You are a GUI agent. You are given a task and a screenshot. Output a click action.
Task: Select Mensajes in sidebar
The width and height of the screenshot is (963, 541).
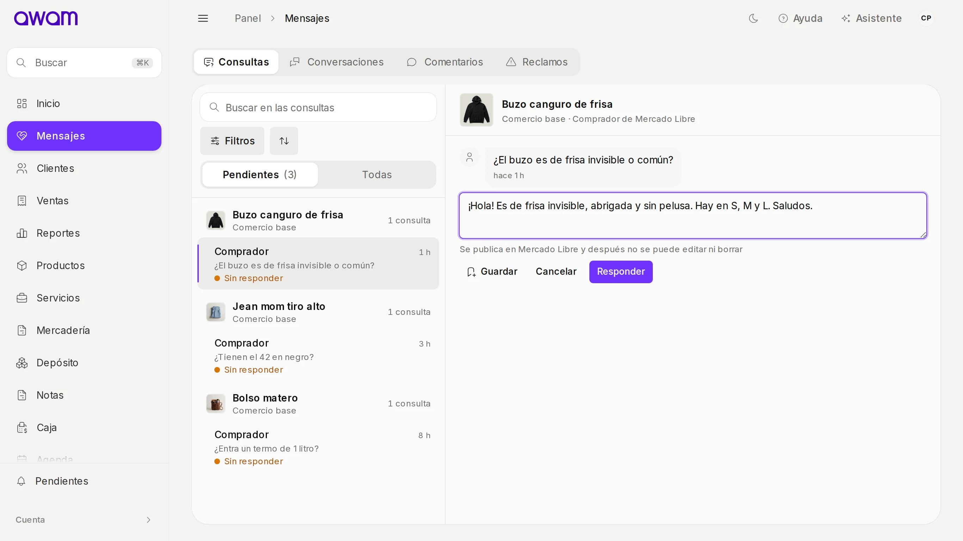tap(84, 136)
